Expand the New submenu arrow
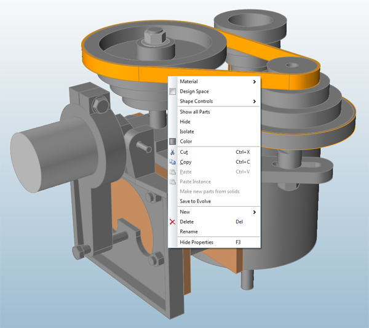369x328 pixels. click(x=255, y=212)
